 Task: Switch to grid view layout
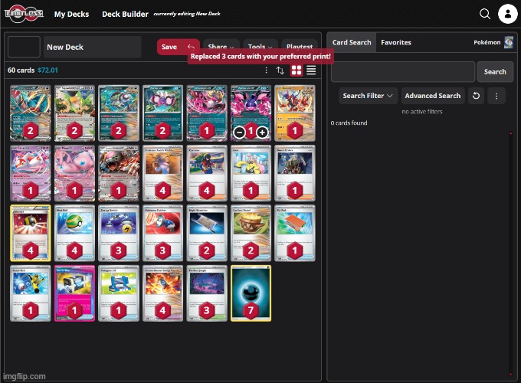(x=297, y=70)
